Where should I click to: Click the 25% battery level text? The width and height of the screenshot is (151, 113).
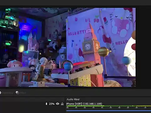point(52,104)
